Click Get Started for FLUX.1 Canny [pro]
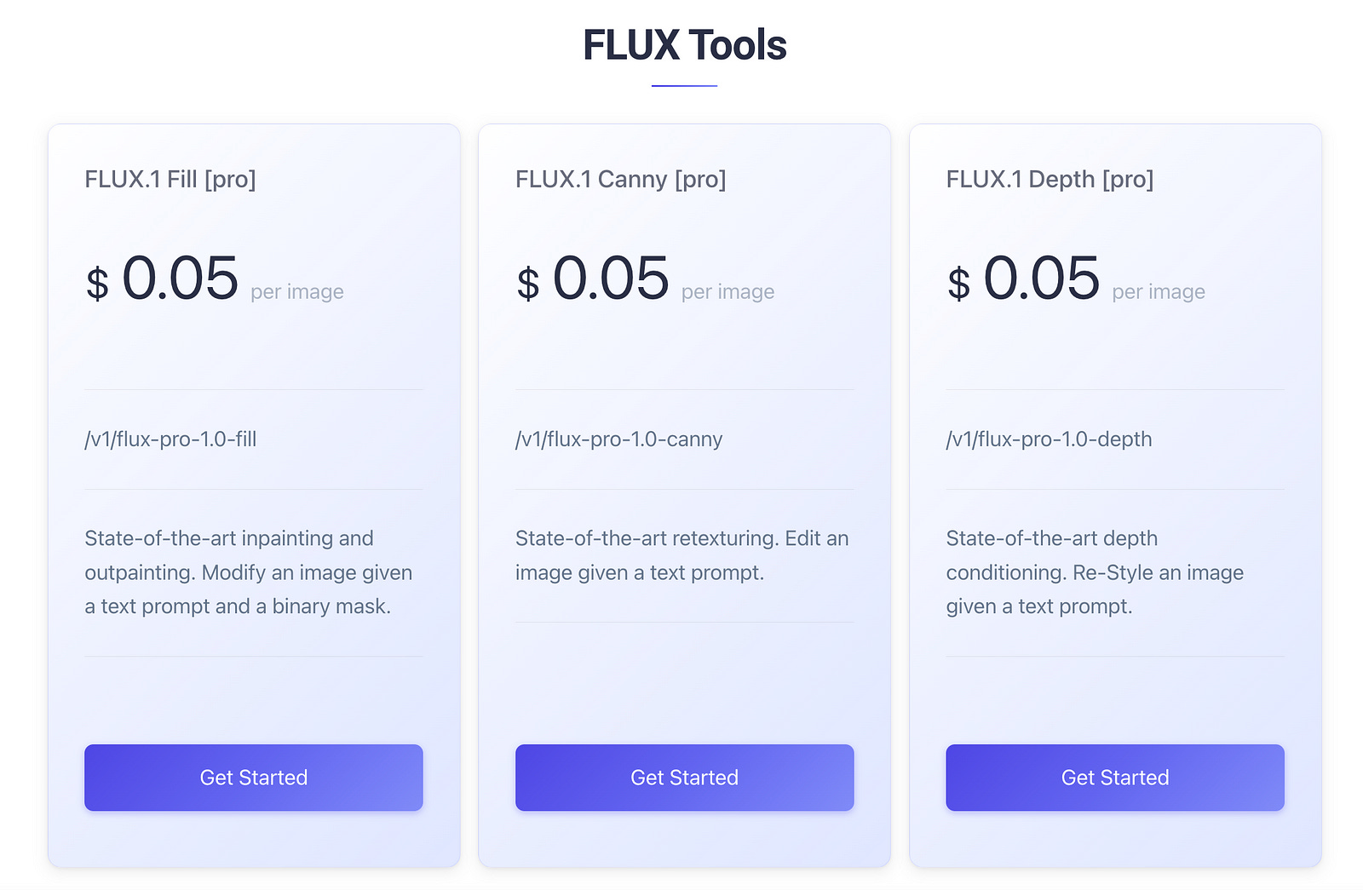1363x890 pixels. click(x=683, y=777)
